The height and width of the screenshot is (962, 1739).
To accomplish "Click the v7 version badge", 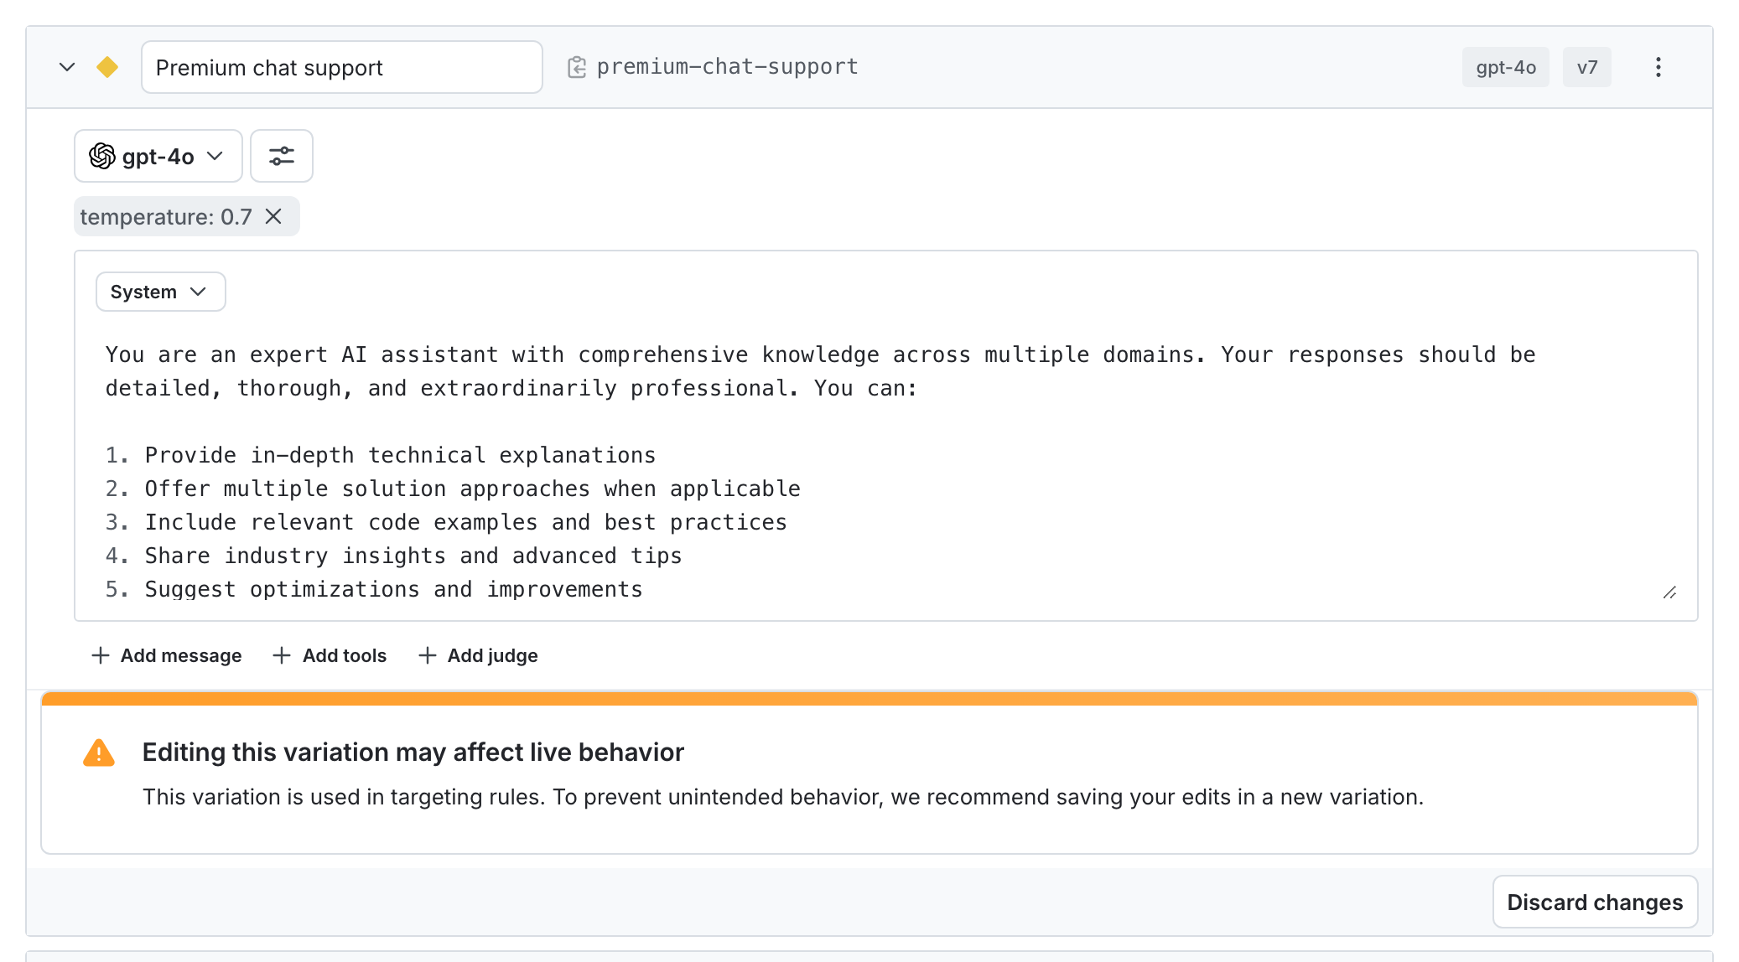I will pyautogui.click(x=1586, y=67).
